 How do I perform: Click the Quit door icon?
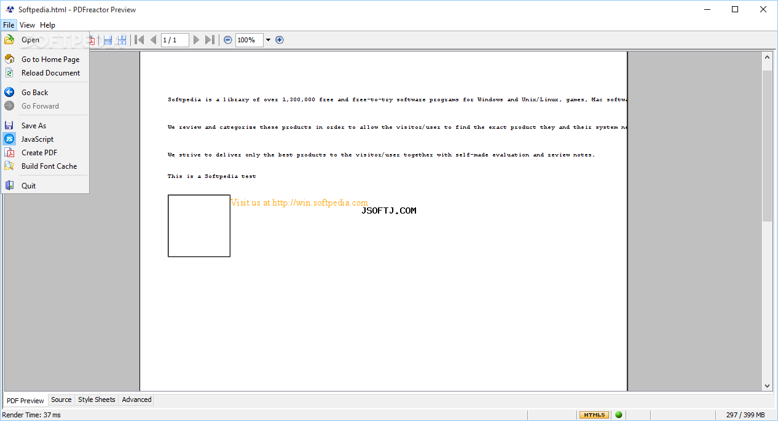pos(9,186)
